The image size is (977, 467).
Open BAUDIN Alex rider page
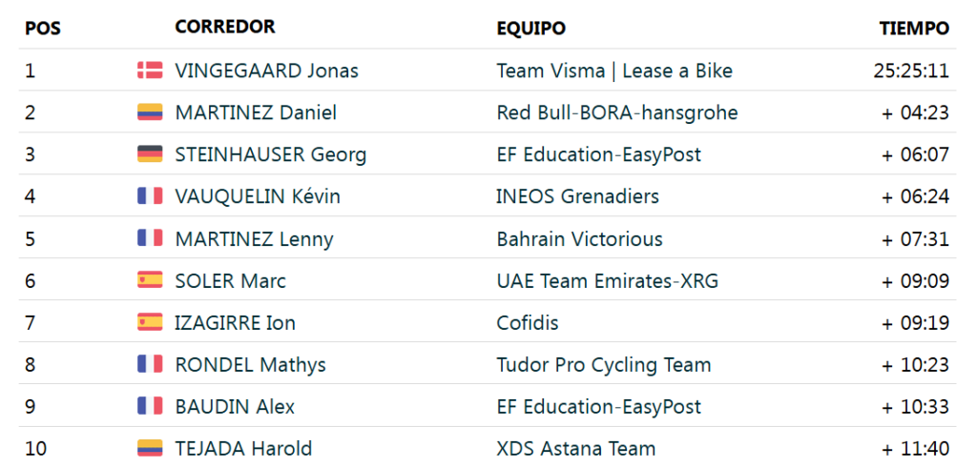(x=235, y=406)
